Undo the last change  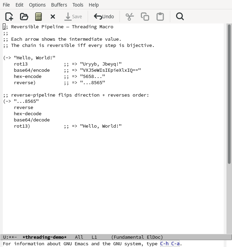click(104, 17)
